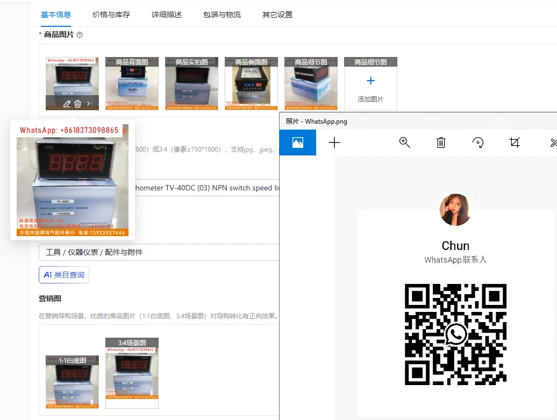
Task: Click the AI 类目查询 button
Action: 64,275
